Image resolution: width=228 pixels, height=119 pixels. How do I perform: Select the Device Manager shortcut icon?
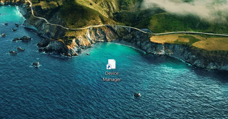(x=111, y=64)
